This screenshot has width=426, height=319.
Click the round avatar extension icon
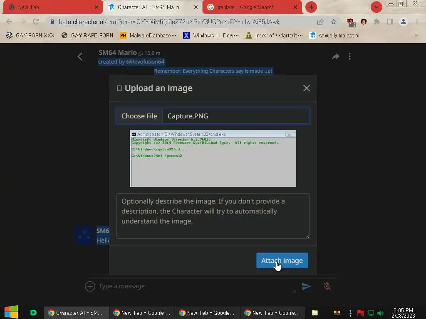[x=364, y=22]
